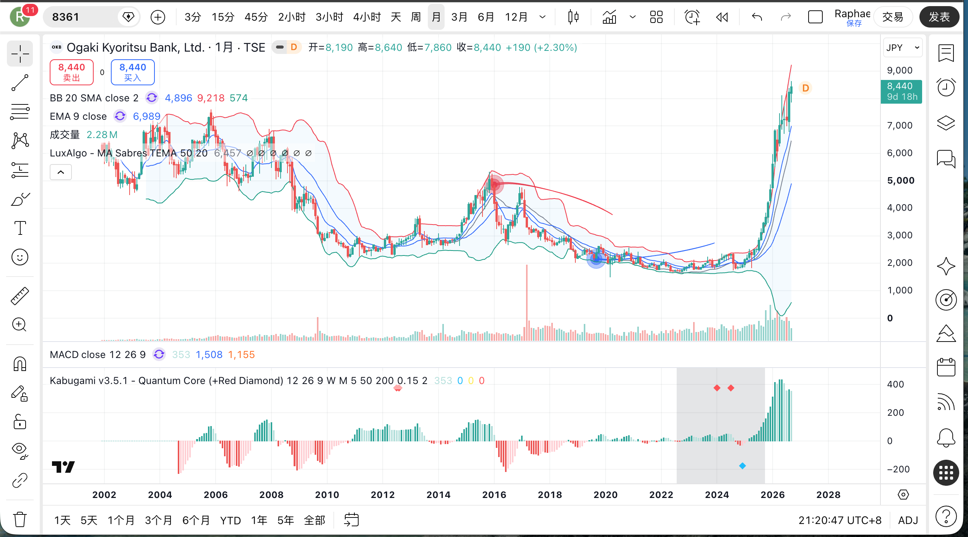Image resolution: width=968 pixels, height=537 pixels.
Task: Open the calendar panel in right sidebar
Action: (946, 368)
